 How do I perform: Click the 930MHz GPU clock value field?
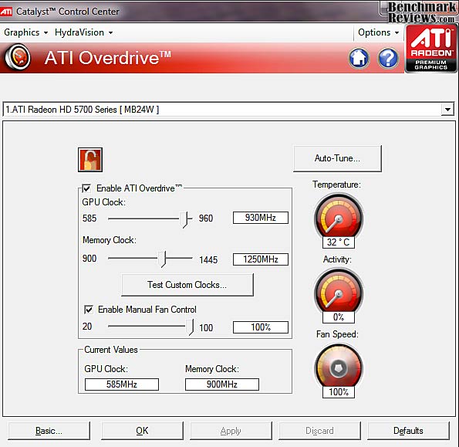[x=261, y=218]
